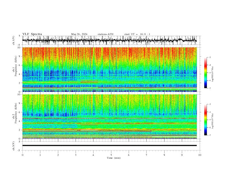Image resolution: width=225 pixels, height=174 pixels.
Task: Click the "log(PSD)(V²/Hz)" label beside ch.1 color bar
Action: coord(213,74)
